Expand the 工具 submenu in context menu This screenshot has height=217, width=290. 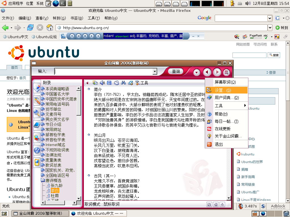coord(226,106)
